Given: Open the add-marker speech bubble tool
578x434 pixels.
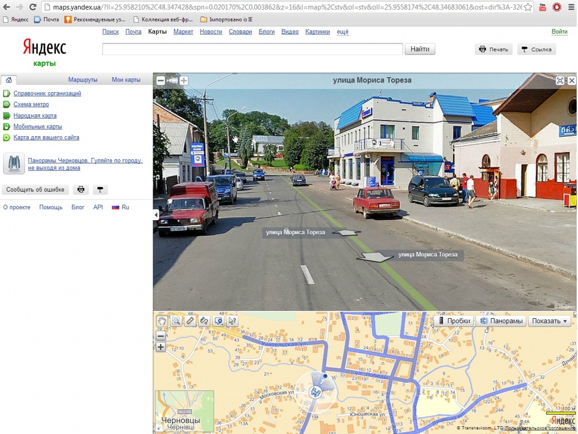Looking at the screenshot, I should click(x=218, y=321).
